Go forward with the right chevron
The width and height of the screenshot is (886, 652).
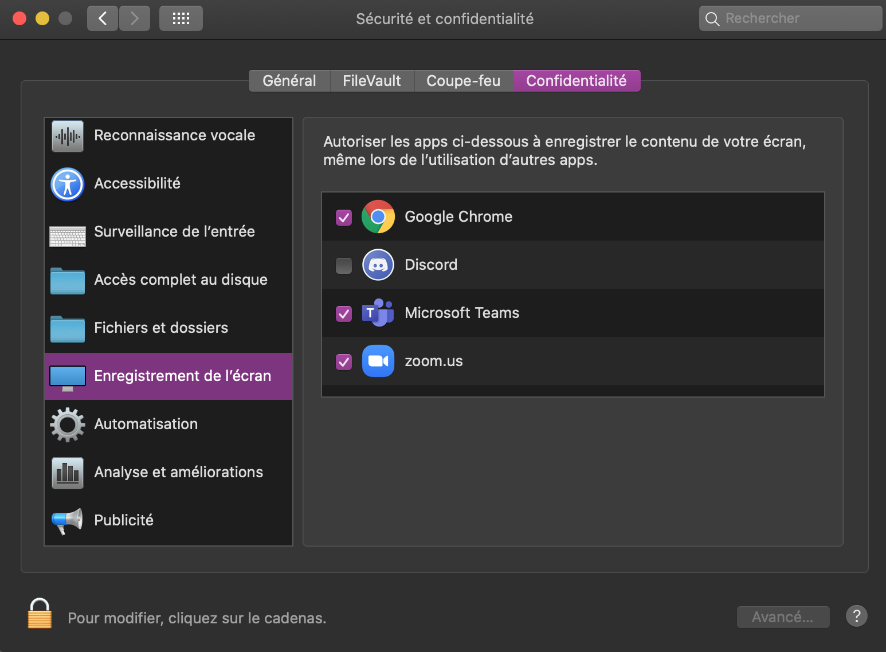[x=135, y=18]
